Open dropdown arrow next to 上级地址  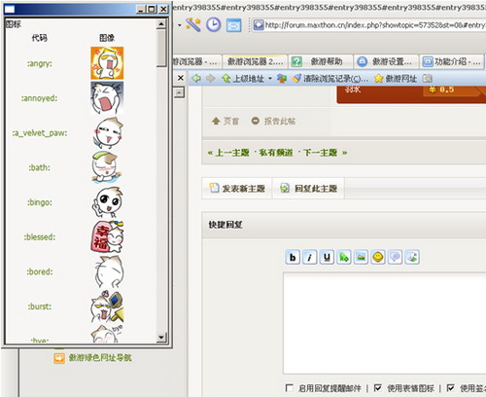coord(270,78)
